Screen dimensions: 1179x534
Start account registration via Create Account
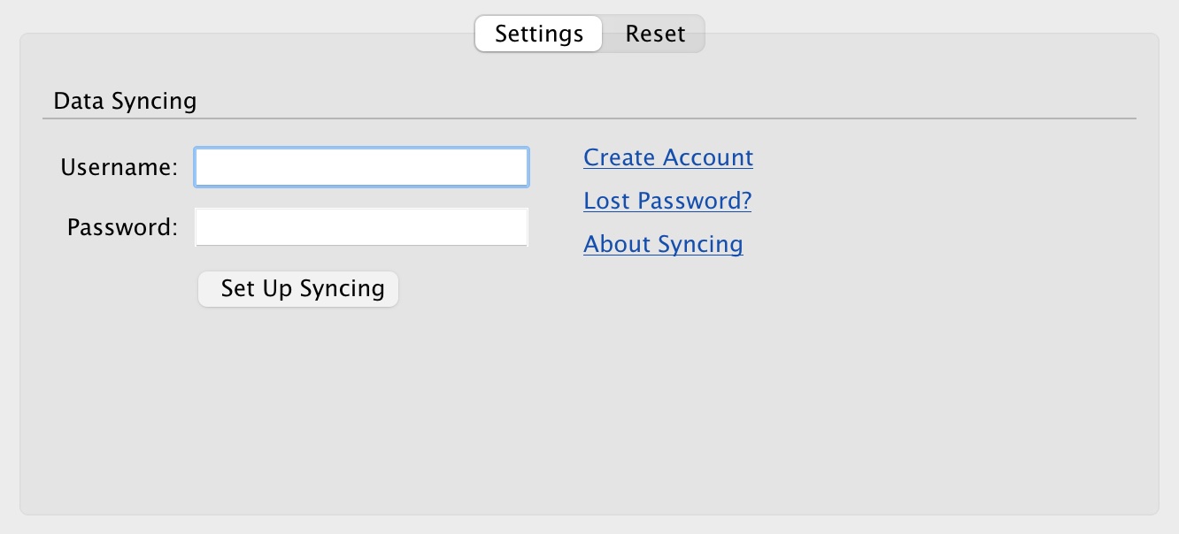point(668,157)
